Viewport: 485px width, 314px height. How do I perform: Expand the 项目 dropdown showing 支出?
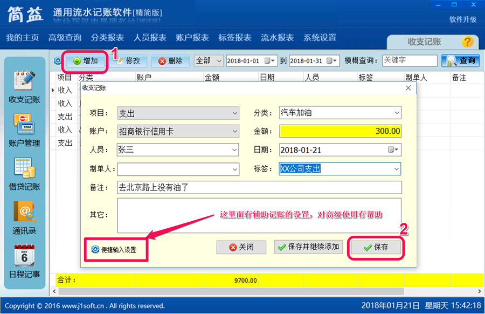(x=235, y=113)
